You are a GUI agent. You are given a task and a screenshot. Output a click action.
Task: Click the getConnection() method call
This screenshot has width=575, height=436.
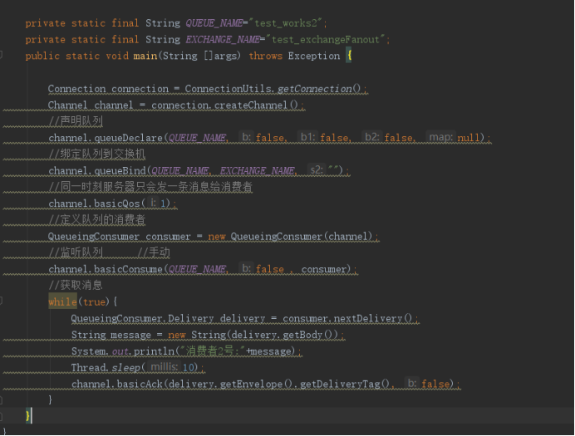(x=319, y=89)
